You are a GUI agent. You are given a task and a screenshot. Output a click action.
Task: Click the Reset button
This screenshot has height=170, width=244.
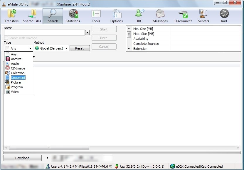80,48
